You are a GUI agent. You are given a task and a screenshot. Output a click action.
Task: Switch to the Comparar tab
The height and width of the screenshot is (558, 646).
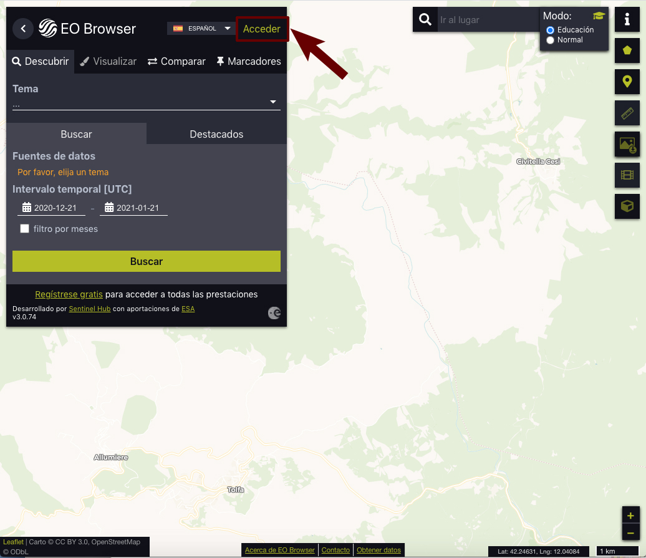176,61
